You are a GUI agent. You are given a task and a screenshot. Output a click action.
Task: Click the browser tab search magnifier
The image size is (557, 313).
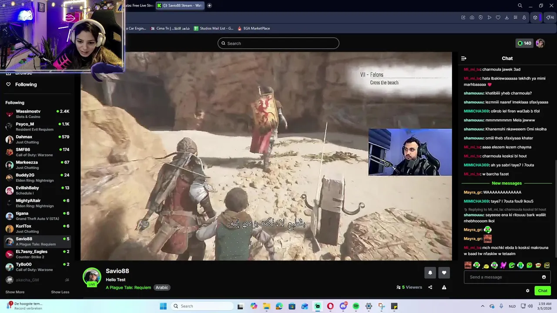[520, 6]
